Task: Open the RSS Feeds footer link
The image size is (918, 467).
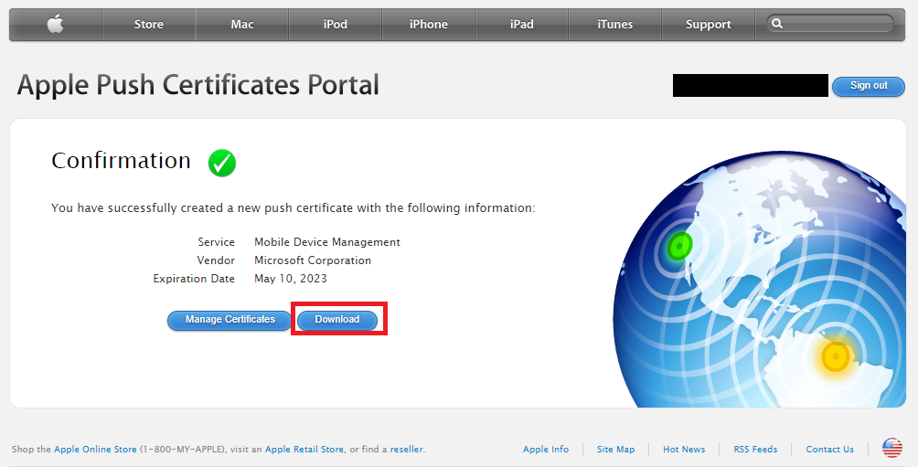Action: point(755,450)
